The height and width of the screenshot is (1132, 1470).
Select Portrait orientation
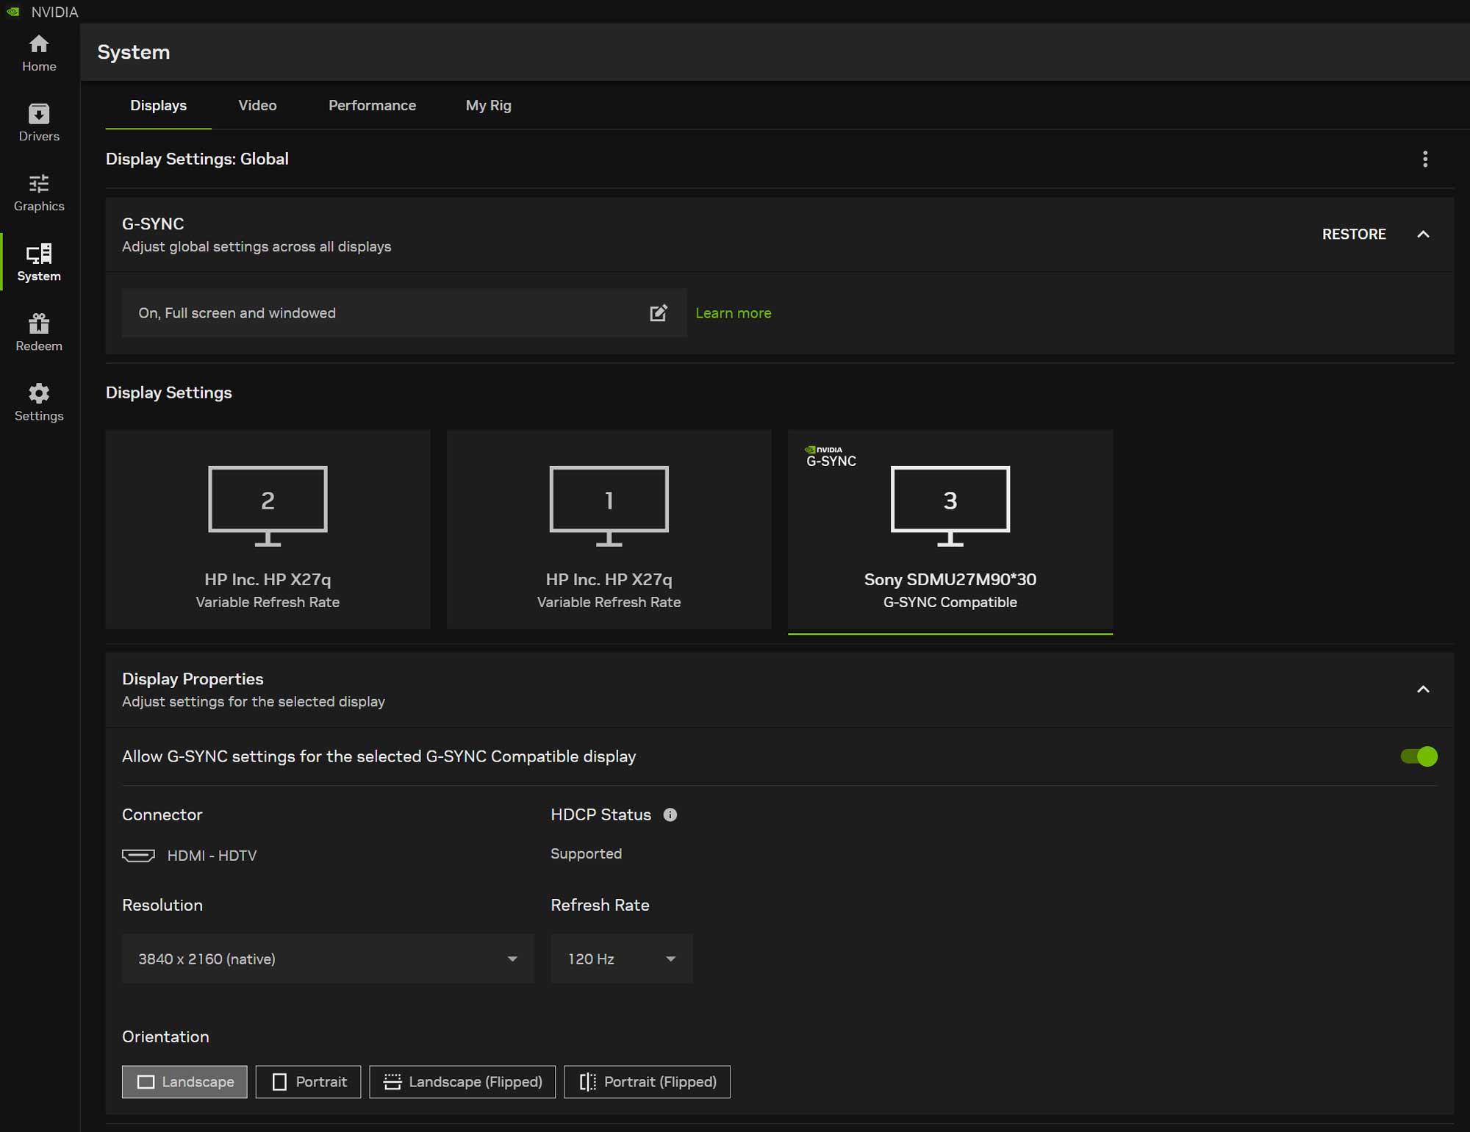[308, 1082]
